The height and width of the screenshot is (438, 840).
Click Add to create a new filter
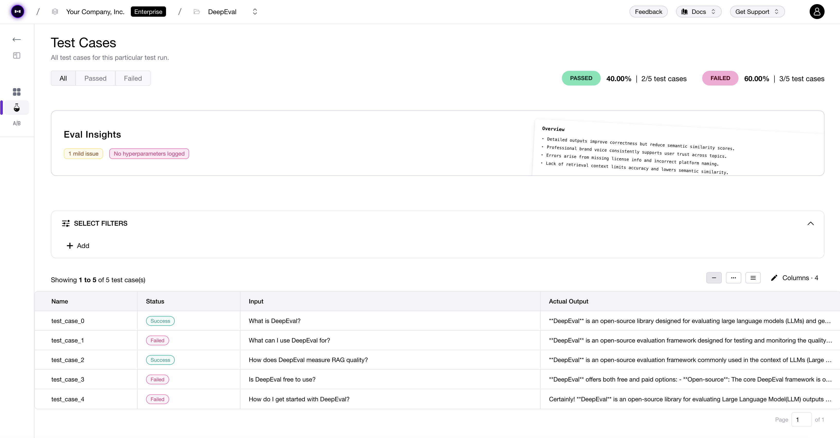[x=78, y=245]
